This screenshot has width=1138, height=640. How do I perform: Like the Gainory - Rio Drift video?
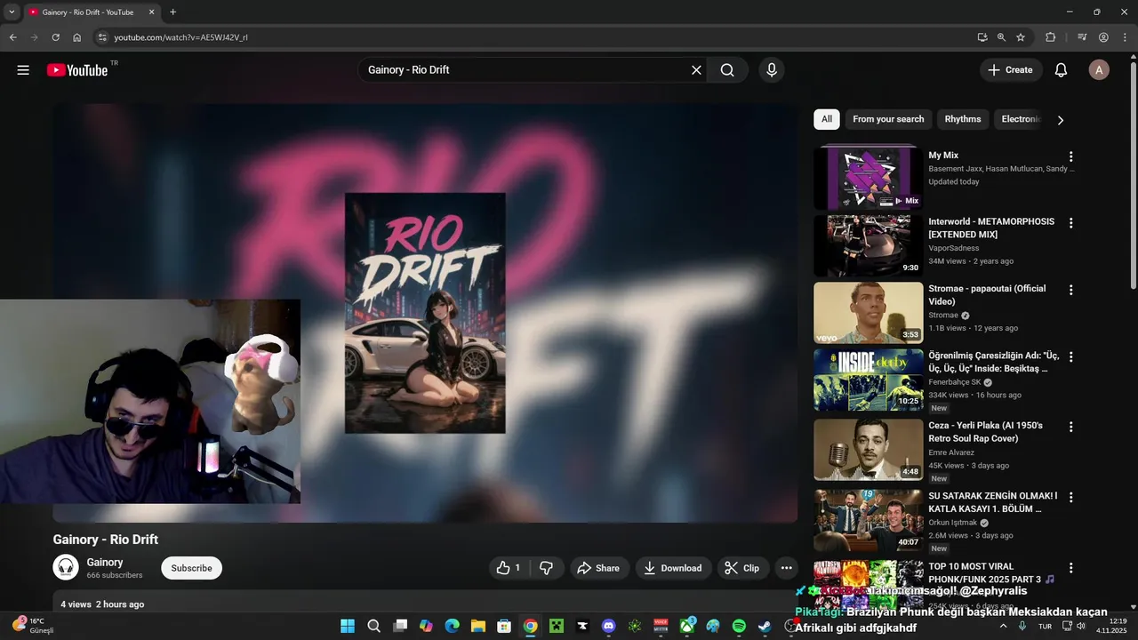[509, 568]
